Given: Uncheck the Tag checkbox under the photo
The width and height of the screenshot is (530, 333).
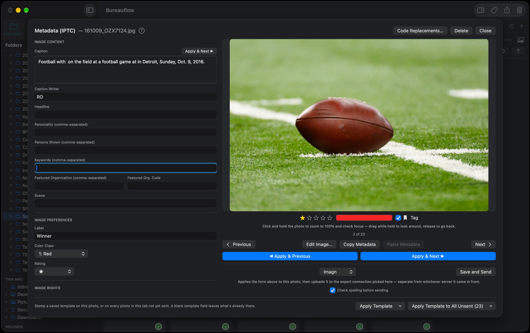Looking at the screenshot, I should 398,218.
